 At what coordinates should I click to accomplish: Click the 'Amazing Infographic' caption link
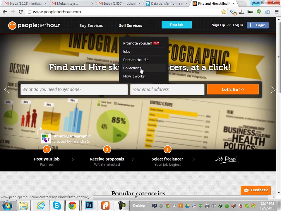point(72,136)
